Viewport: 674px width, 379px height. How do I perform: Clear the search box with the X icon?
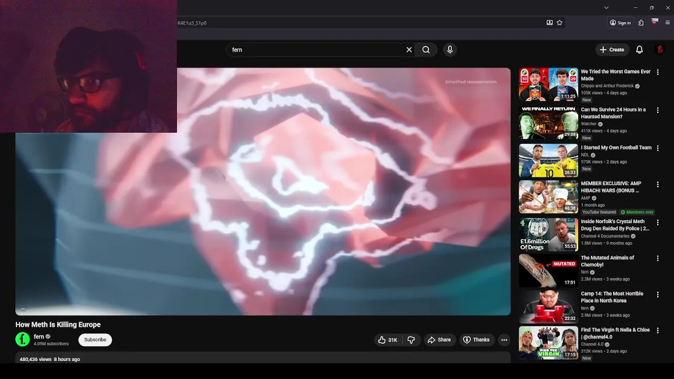[409, 49]
